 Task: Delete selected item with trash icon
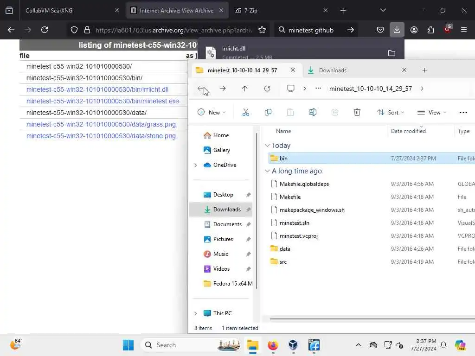click(x=357, y=112)
